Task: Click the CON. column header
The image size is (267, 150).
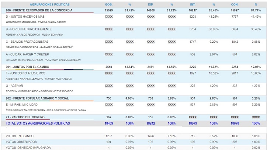Action: coord(235,4)
